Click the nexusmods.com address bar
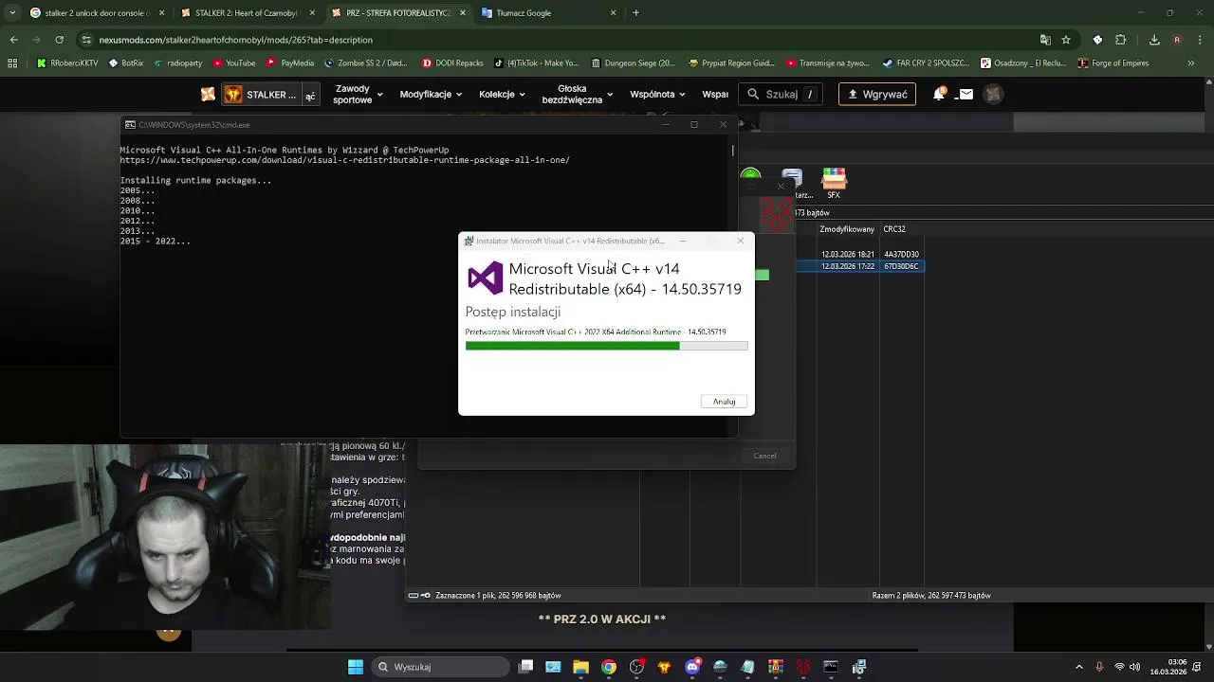The image size is (1214, 682). (x=560, y=40)
